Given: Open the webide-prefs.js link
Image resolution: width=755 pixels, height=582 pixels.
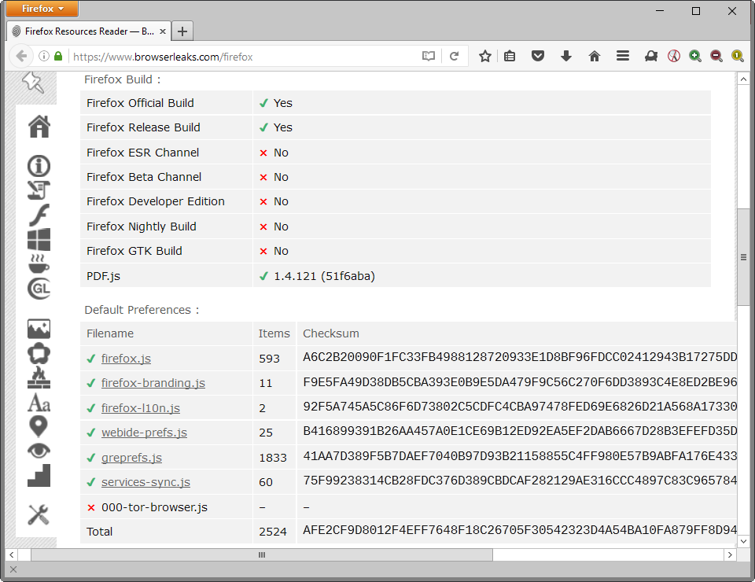Looking at the screenshot, I should point(144,433).
